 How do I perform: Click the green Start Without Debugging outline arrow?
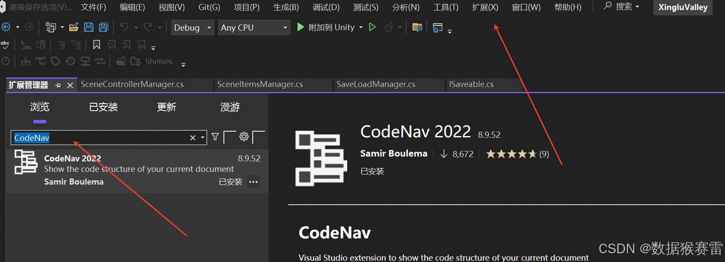point(372,27)
